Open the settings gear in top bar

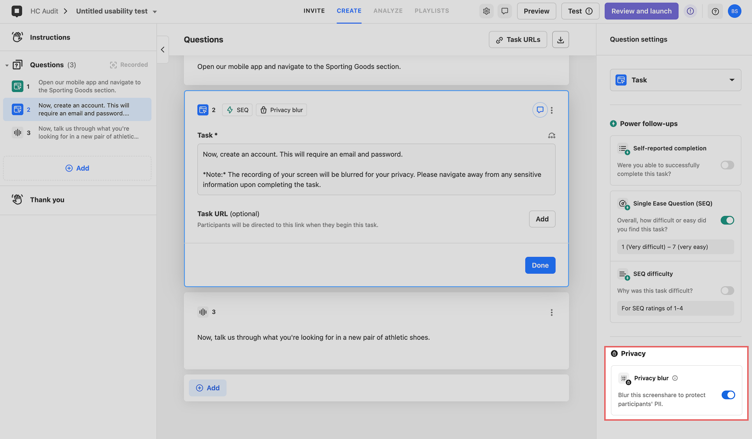click(x=486, y=11)
